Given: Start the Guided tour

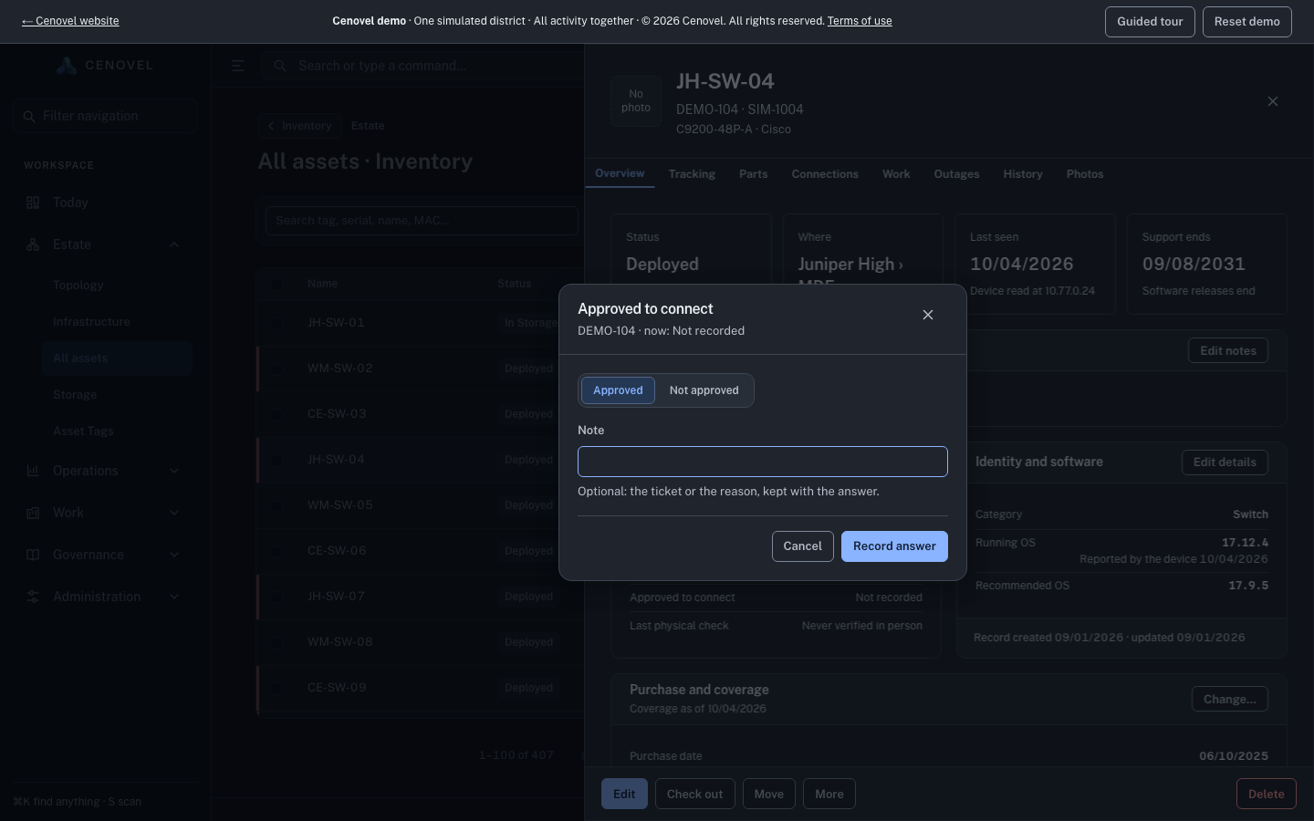Looking at the screenshot, I should (1150, 22).
